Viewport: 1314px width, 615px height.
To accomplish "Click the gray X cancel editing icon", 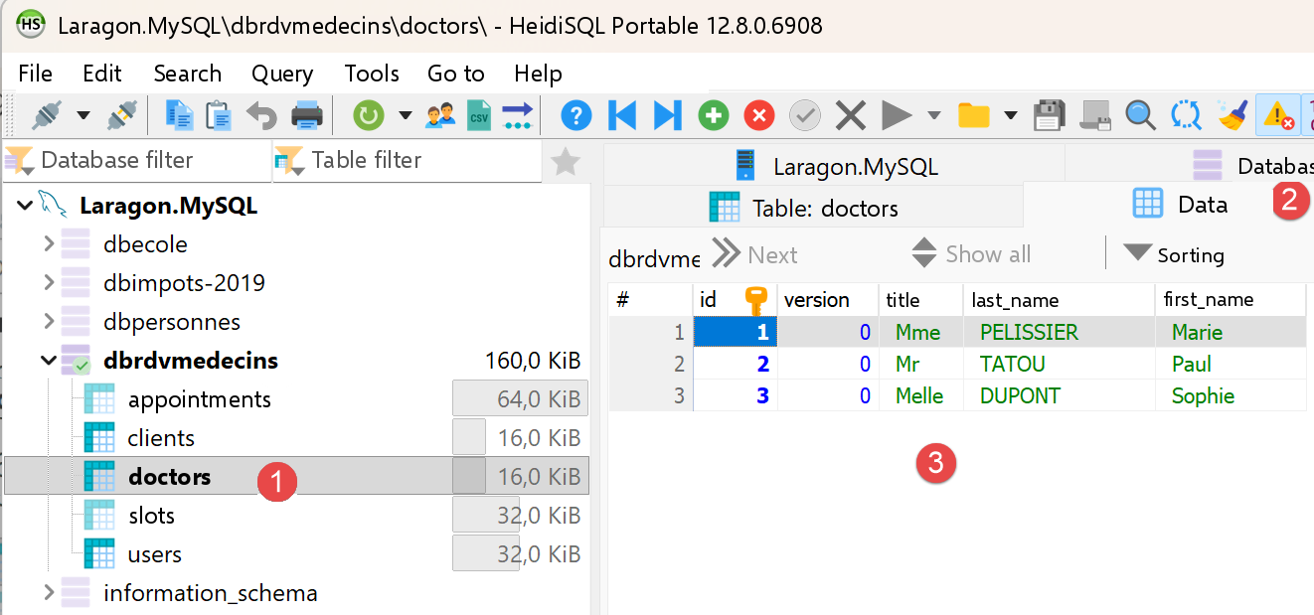I will [851, 115].
